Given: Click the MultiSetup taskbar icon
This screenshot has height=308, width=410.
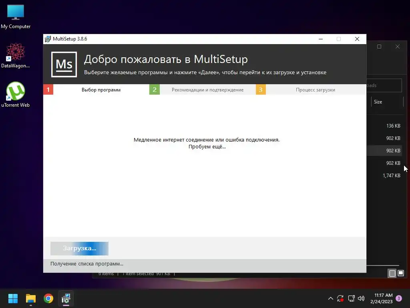Looking at the screenshot, I should click(66, 298).
